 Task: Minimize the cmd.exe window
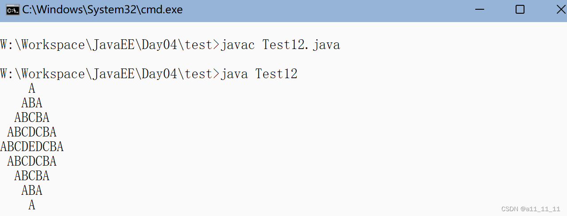tap(480, 10)
